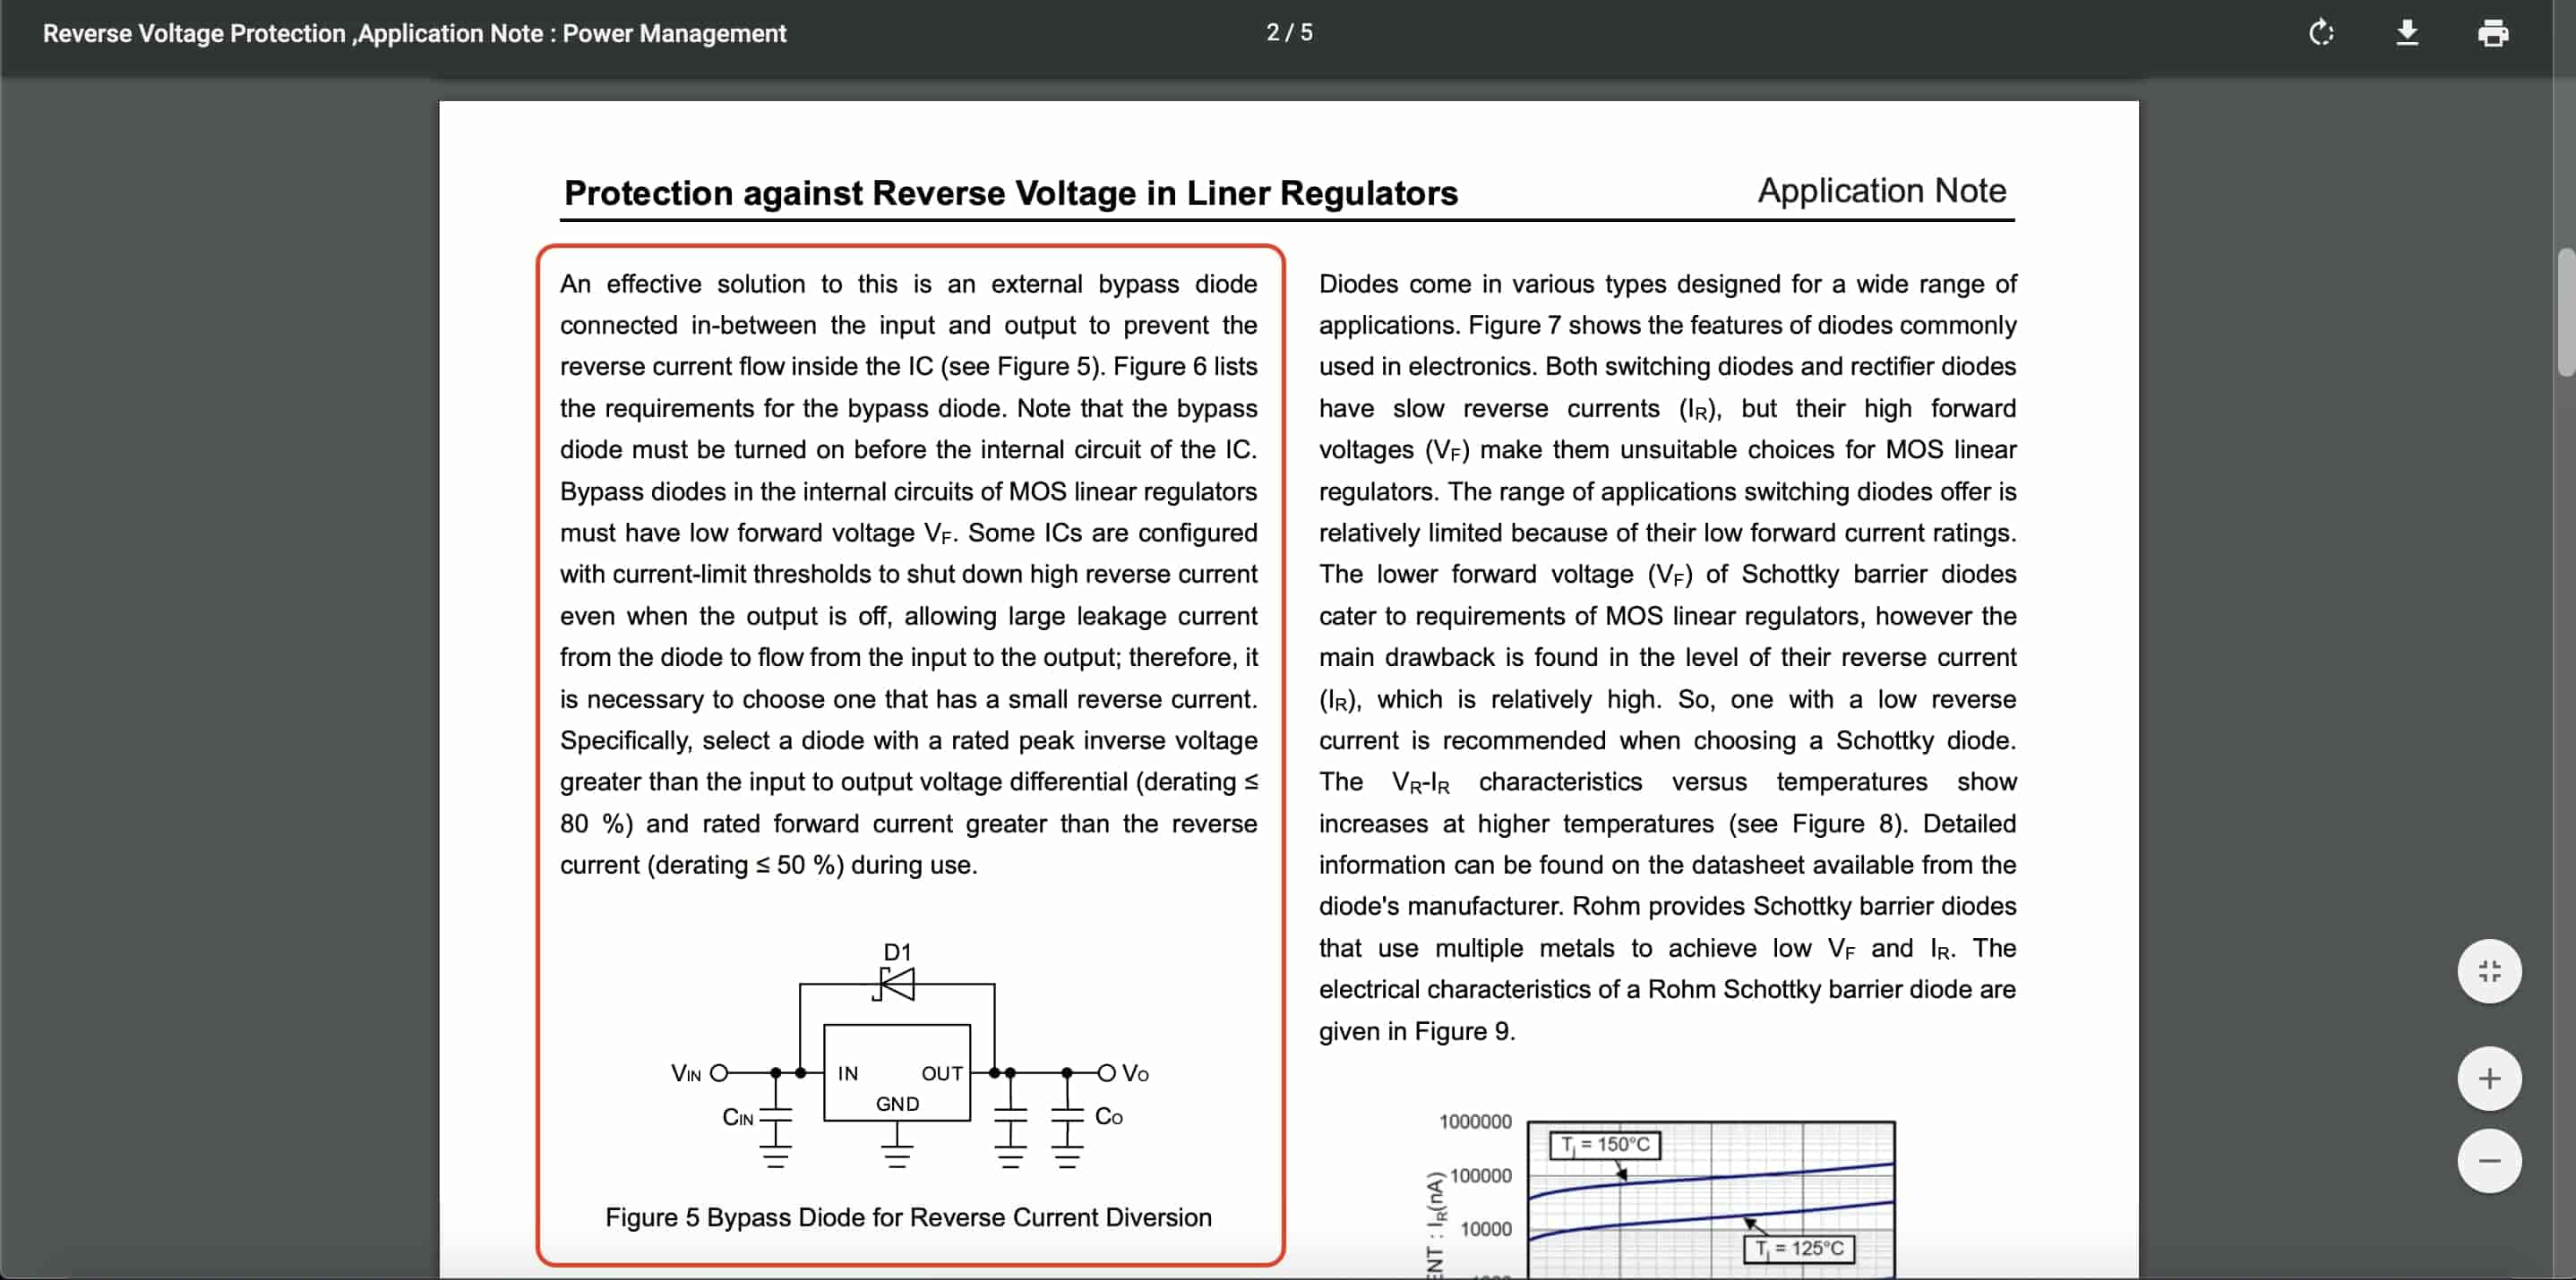Click the Co capacitor label
This screenshot has height=1280, width=2576.
[x=1109, y=1116]
